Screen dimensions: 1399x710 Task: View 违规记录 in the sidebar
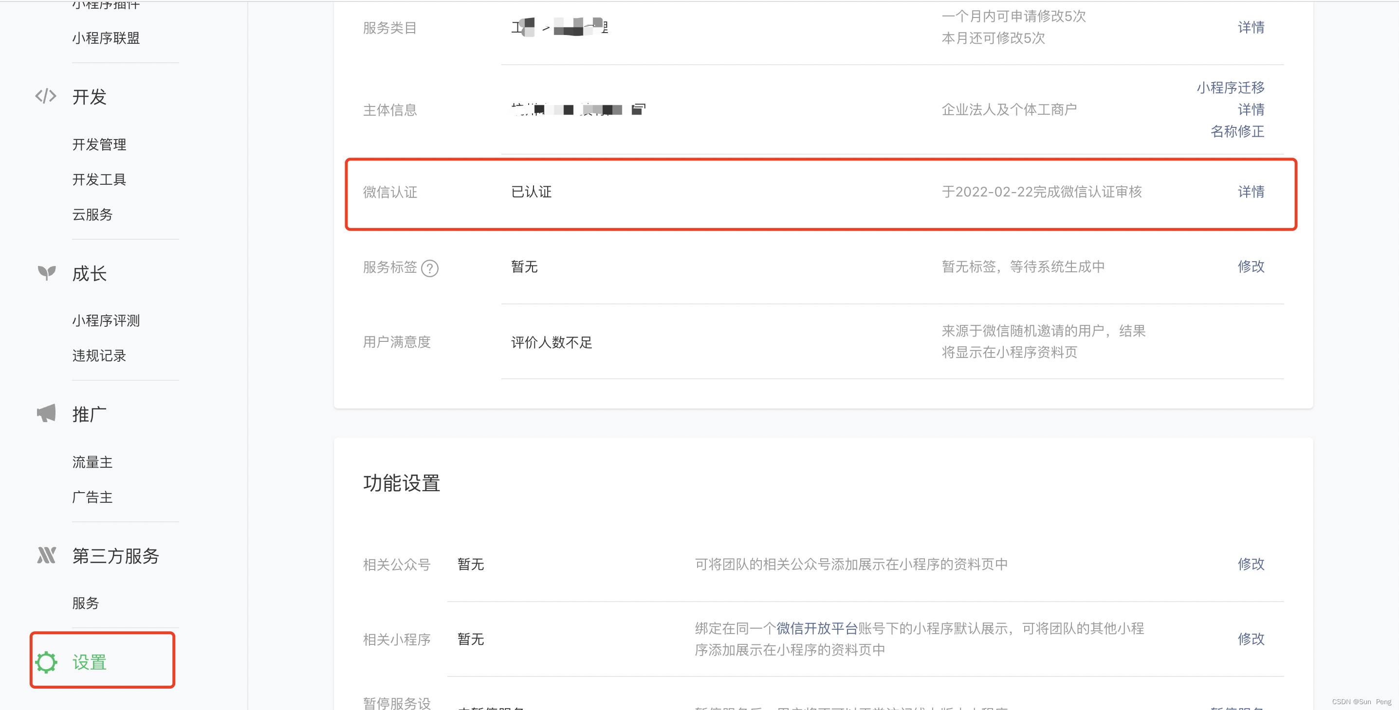click(99, 355)
